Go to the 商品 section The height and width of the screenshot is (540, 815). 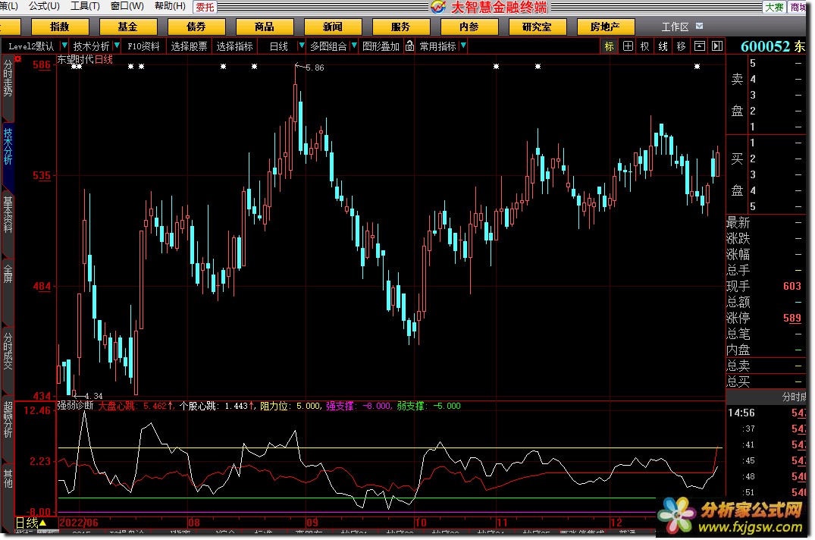[264, 27]
